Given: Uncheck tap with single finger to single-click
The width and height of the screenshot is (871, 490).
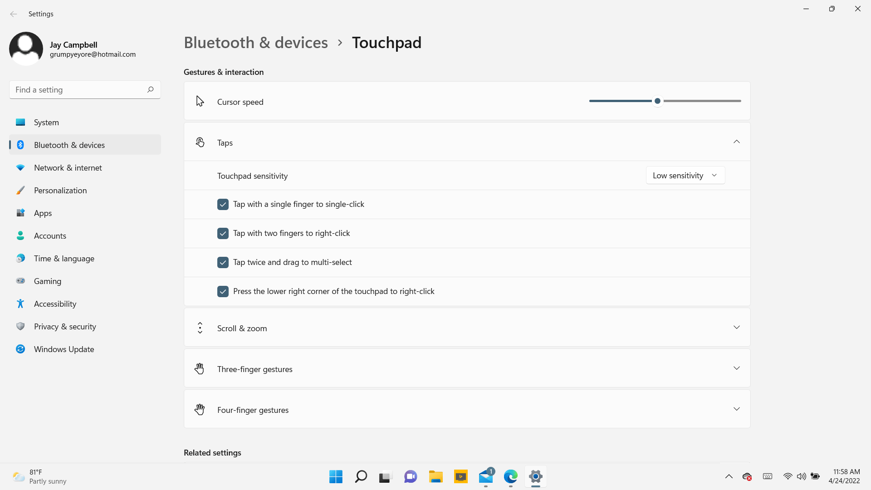Looking at the screenshot, I should (223, 204).
